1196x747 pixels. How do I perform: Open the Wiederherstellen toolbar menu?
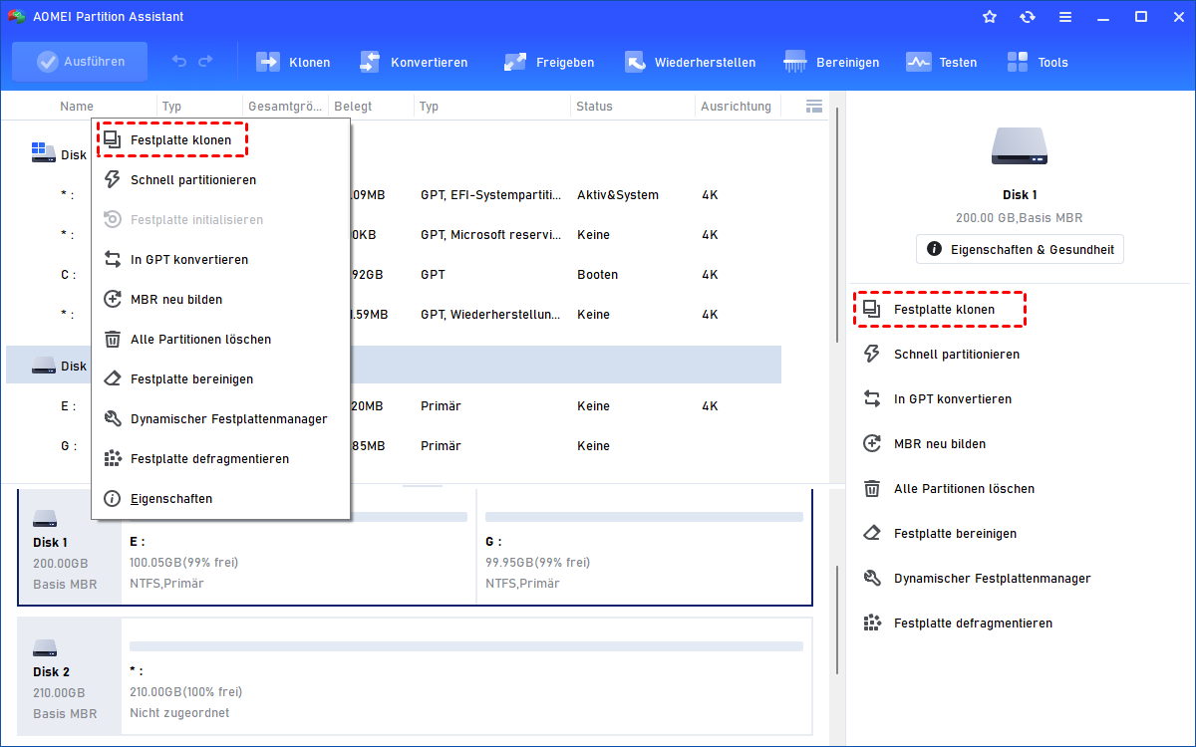point(690,62)
